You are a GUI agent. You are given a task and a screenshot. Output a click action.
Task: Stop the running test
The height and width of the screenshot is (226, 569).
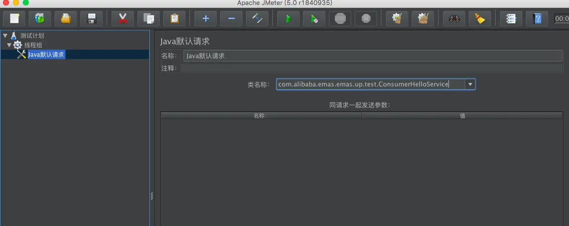pos(340,18)
